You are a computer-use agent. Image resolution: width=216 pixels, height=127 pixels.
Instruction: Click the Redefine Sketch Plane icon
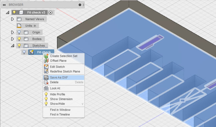tap(46, 71)
